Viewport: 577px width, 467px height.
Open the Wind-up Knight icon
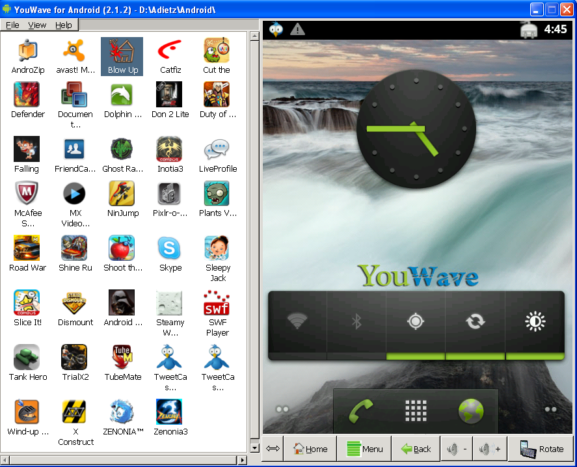click(27, 412)
